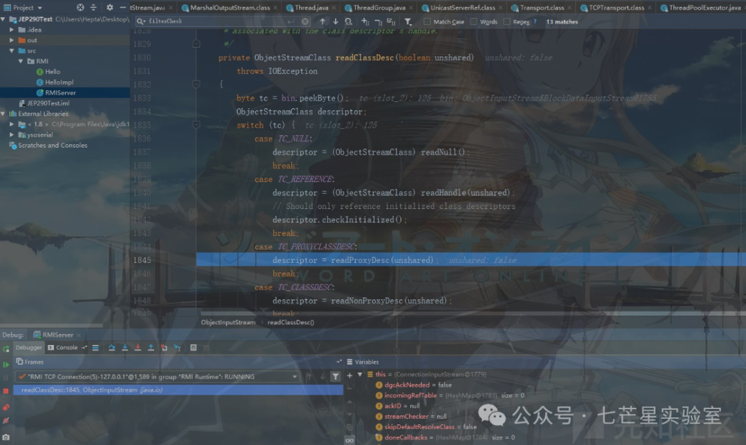Collapse the src folder

[x=12, y=50]
